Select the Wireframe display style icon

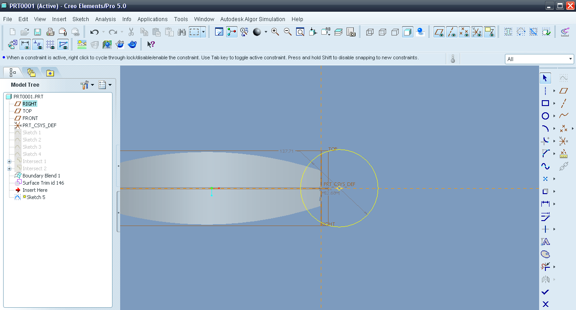pyautogui.click(x=370, y=32)
